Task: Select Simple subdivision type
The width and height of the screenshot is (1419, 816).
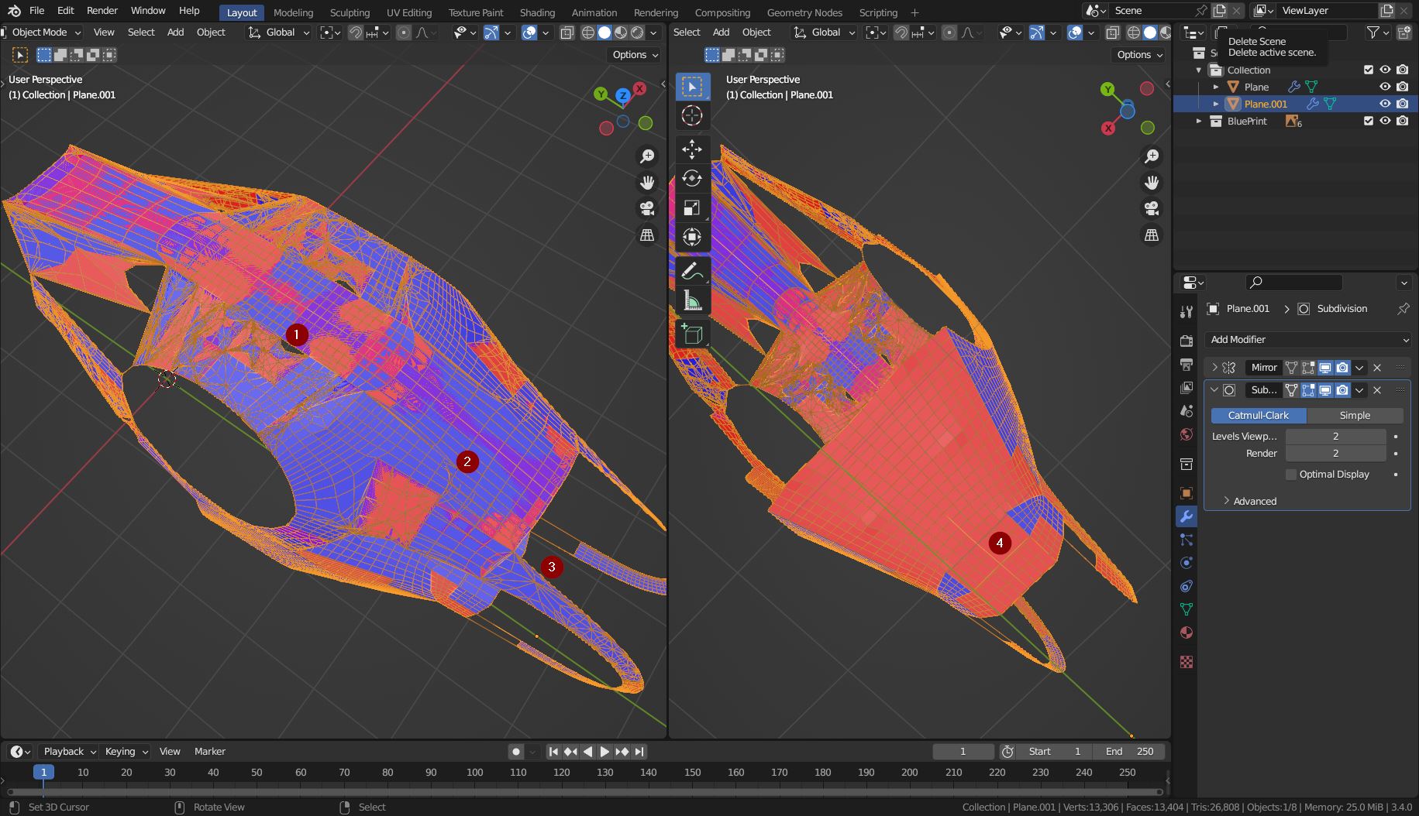Action: tap(1355, 415)
